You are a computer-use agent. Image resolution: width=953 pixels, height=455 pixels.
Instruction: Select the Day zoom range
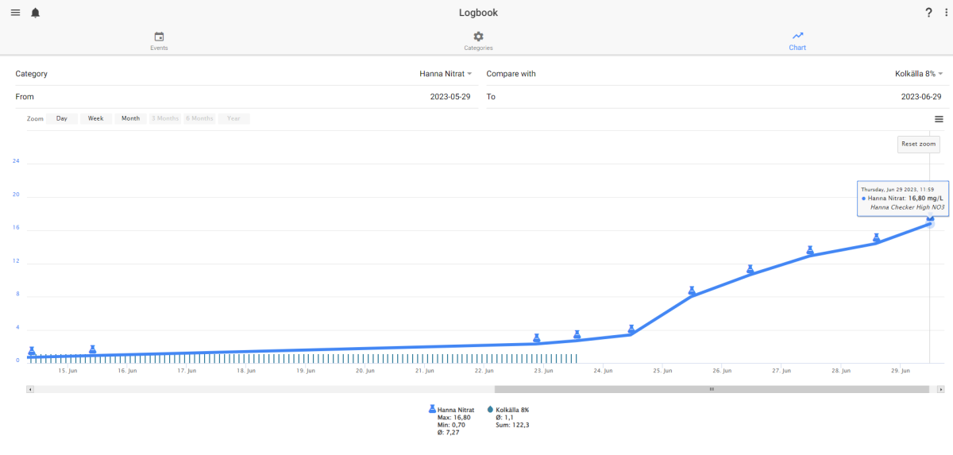tap(62, 118)
